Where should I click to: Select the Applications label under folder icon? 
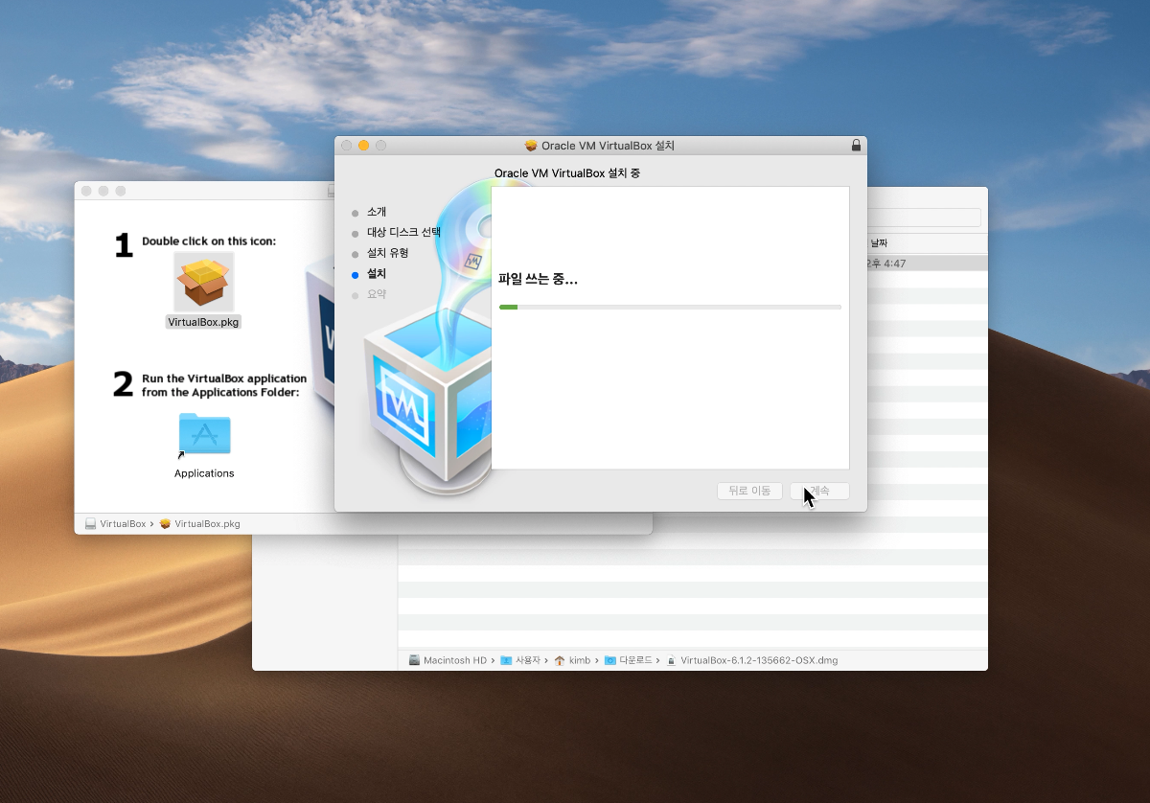204,473
